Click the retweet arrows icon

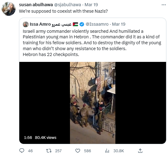click(49, 151)
